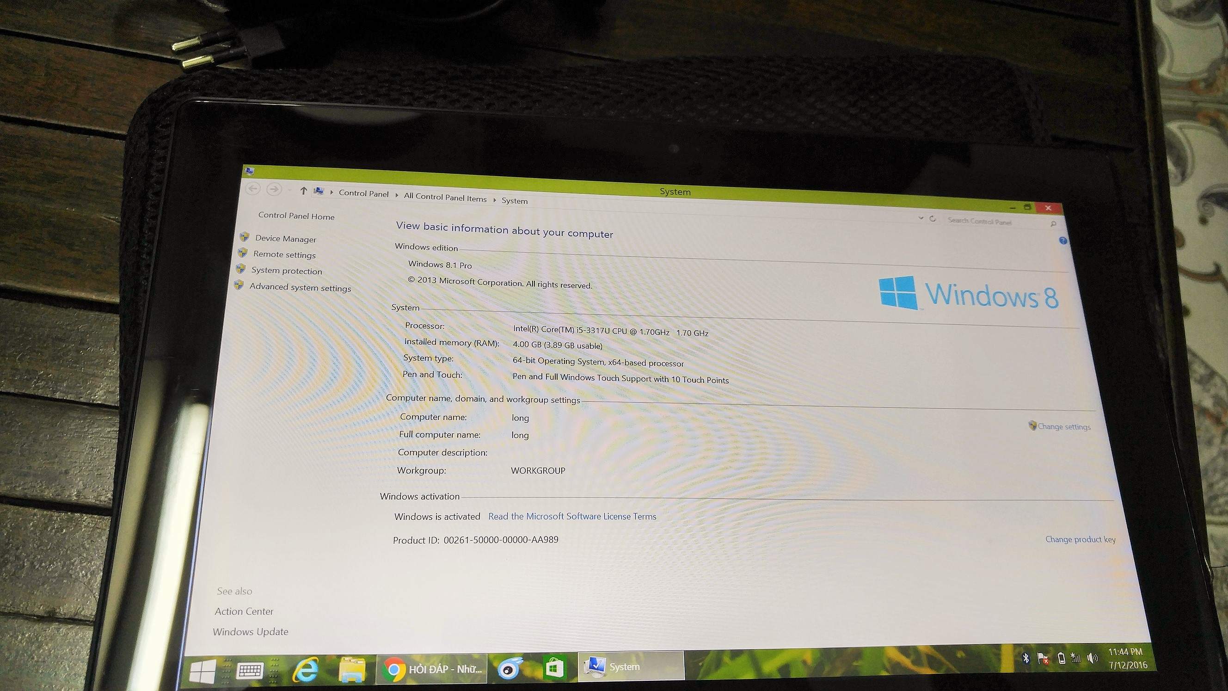Refresh the Control Panel address bar

tap(933, 219)
